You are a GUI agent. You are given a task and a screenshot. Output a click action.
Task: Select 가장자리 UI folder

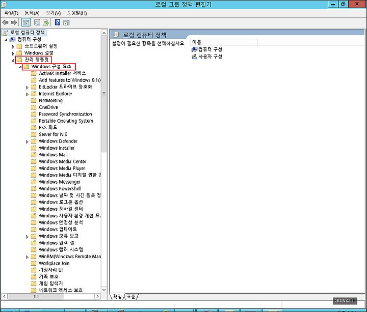click(x=51, y=270)
